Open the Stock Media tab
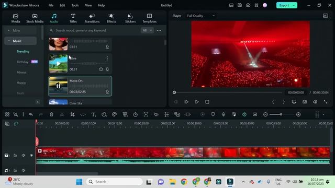Viewport: 335px width, 188px height. click(35, 18)
